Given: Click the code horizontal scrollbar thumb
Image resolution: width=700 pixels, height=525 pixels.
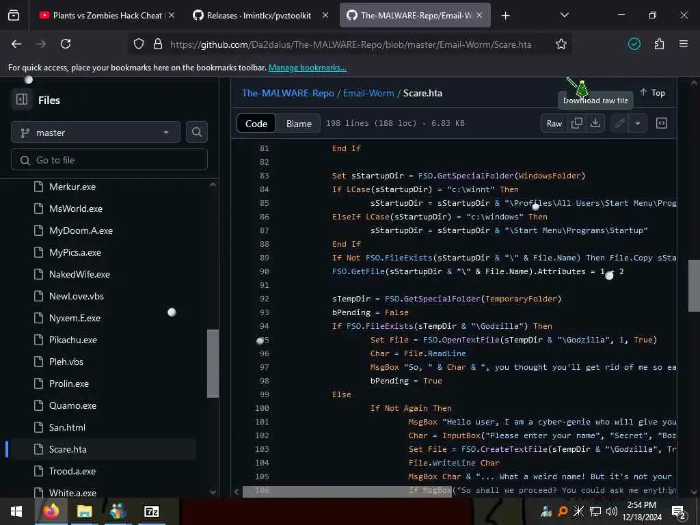Looking at the screenshot, I should 347,491.
